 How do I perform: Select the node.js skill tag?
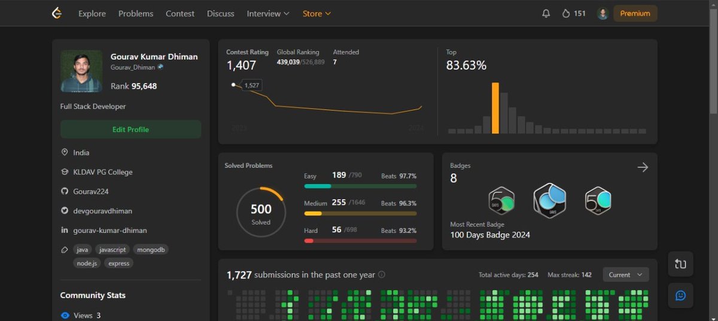[x=87, y=263]
